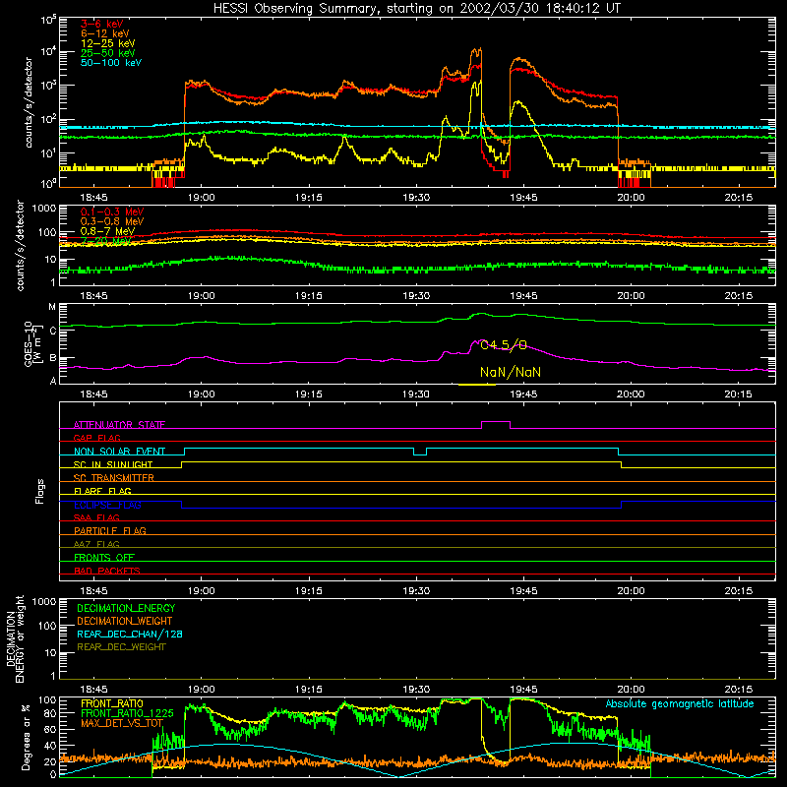Select the DECIMATION_ENERGY legend label
The height and width of the screenshot is (787, 787).
pos(126,608)
